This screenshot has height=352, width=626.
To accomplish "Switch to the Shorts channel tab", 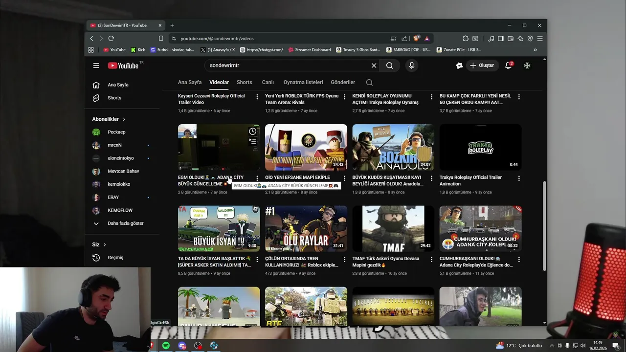I will click(x=245, y=83).
